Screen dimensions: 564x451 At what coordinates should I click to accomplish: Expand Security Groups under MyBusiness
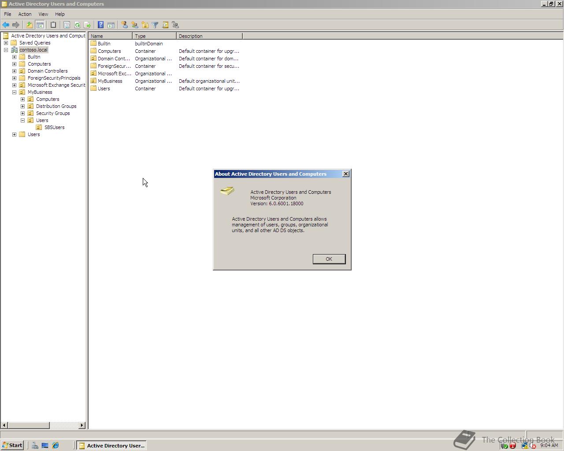22,113
